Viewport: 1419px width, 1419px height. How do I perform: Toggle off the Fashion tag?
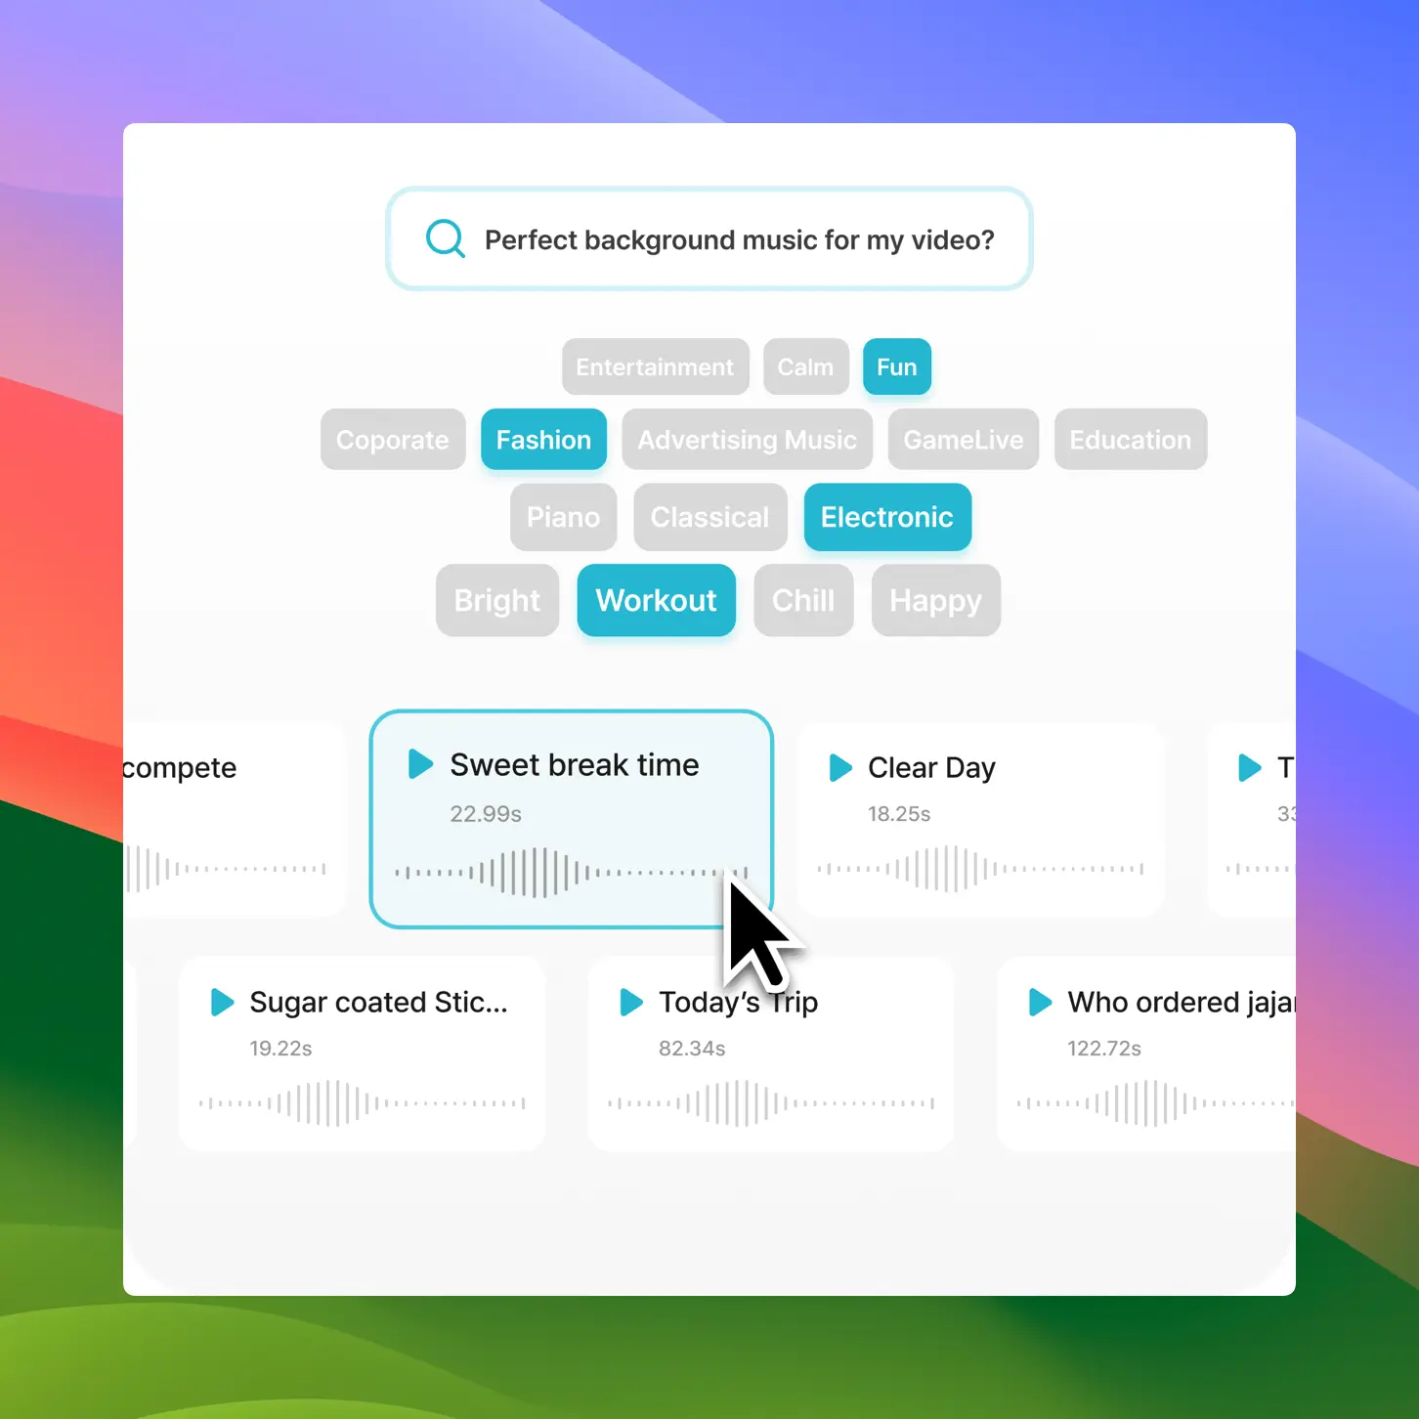pyautogui.click(x=543, y=440)
